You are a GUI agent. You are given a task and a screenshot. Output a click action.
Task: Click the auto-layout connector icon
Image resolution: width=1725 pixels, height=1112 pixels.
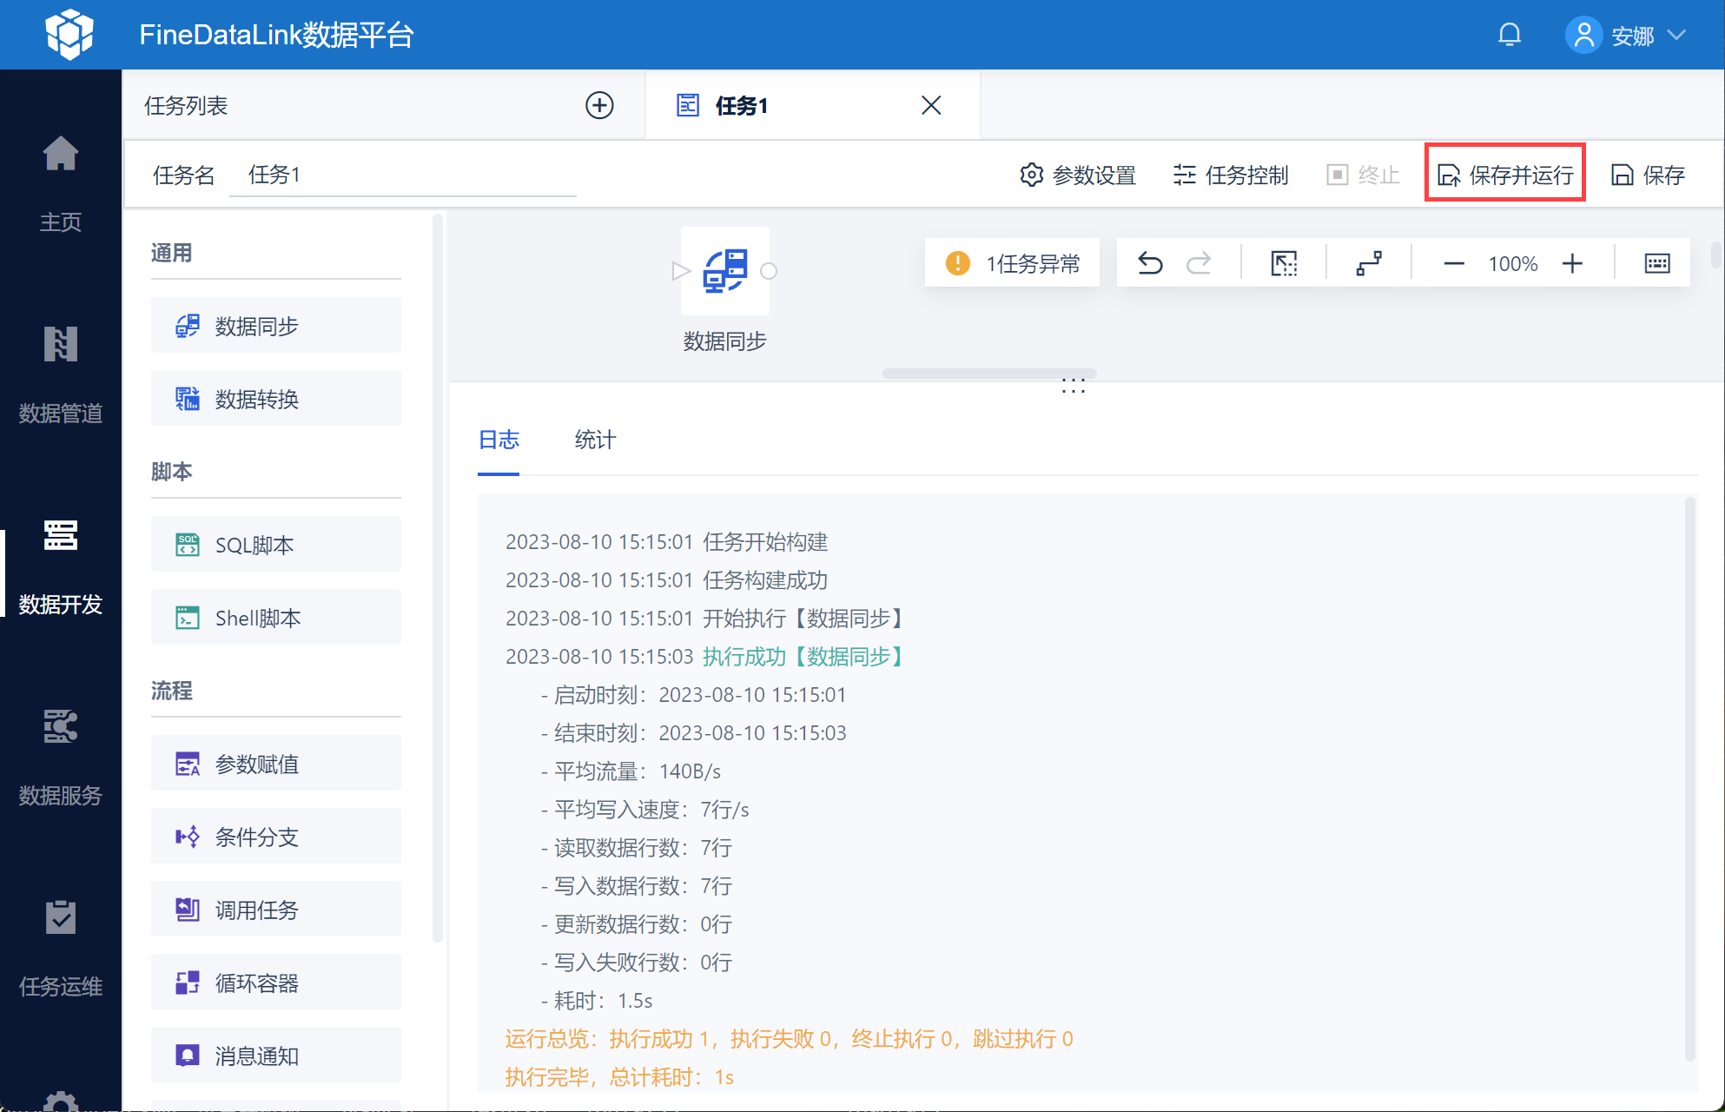1369,263
